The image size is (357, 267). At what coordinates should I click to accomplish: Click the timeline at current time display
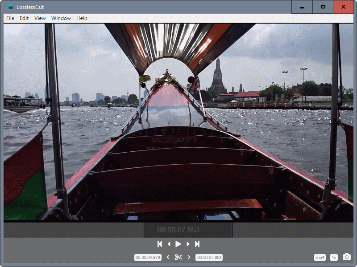178,230
